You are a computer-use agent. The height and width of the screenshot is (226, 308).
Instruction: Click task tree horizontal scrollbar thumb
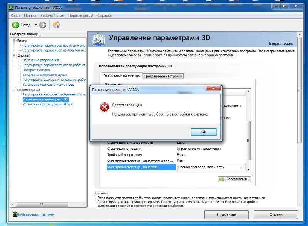pyautogui.click(x=42, y=204)
